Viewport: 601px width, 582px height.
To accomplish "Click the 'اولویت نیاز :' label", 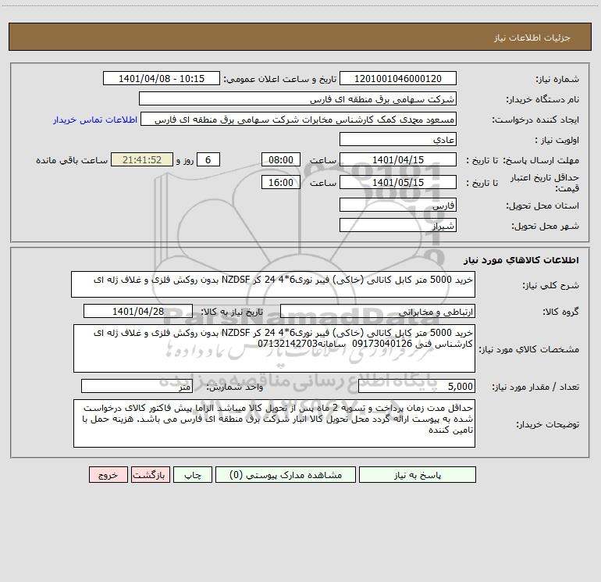I will [557, 141].
